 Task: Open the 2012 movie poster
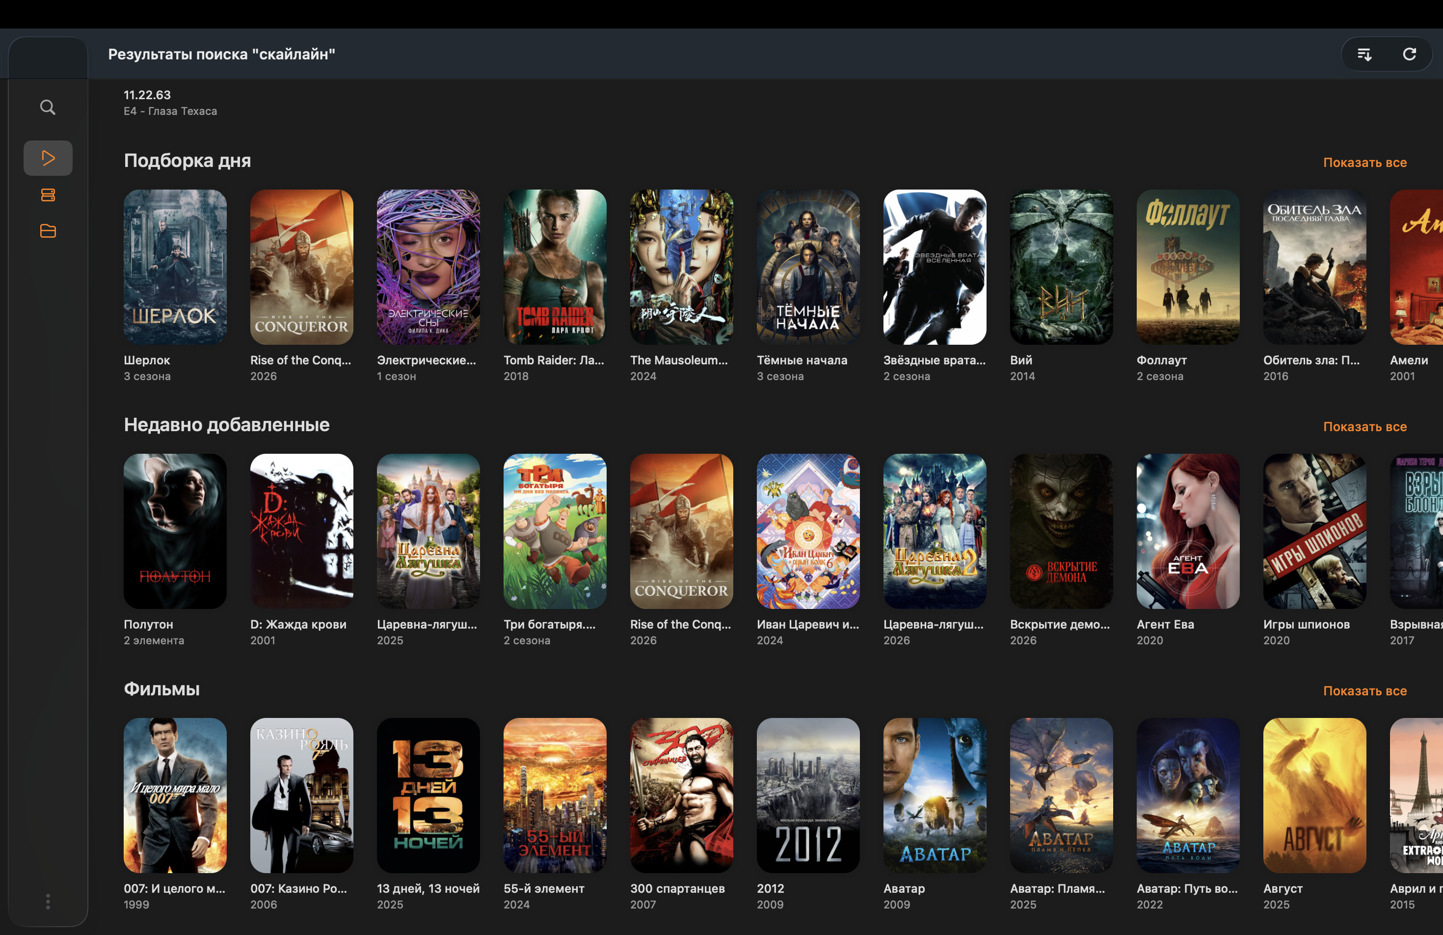[x=808, y=796]
